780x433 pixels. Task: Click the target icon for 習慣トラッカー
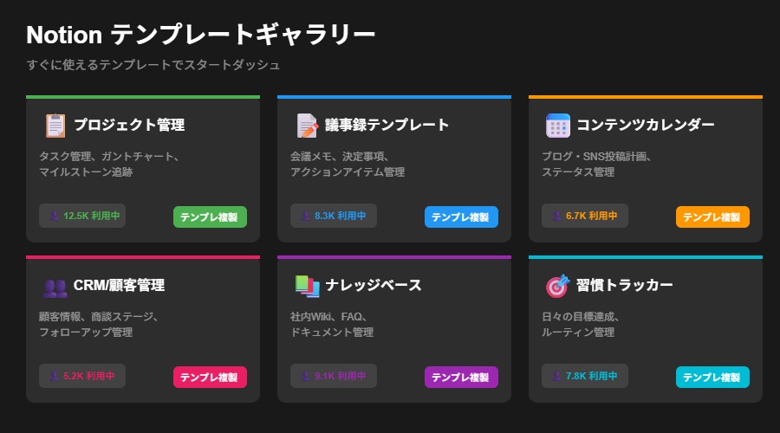coord(557,286)
